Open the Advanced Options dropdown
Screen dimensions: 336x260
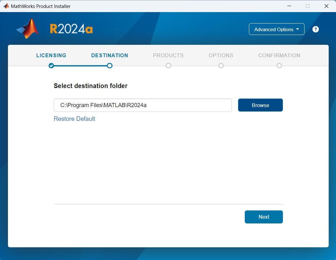coord(277,29)
